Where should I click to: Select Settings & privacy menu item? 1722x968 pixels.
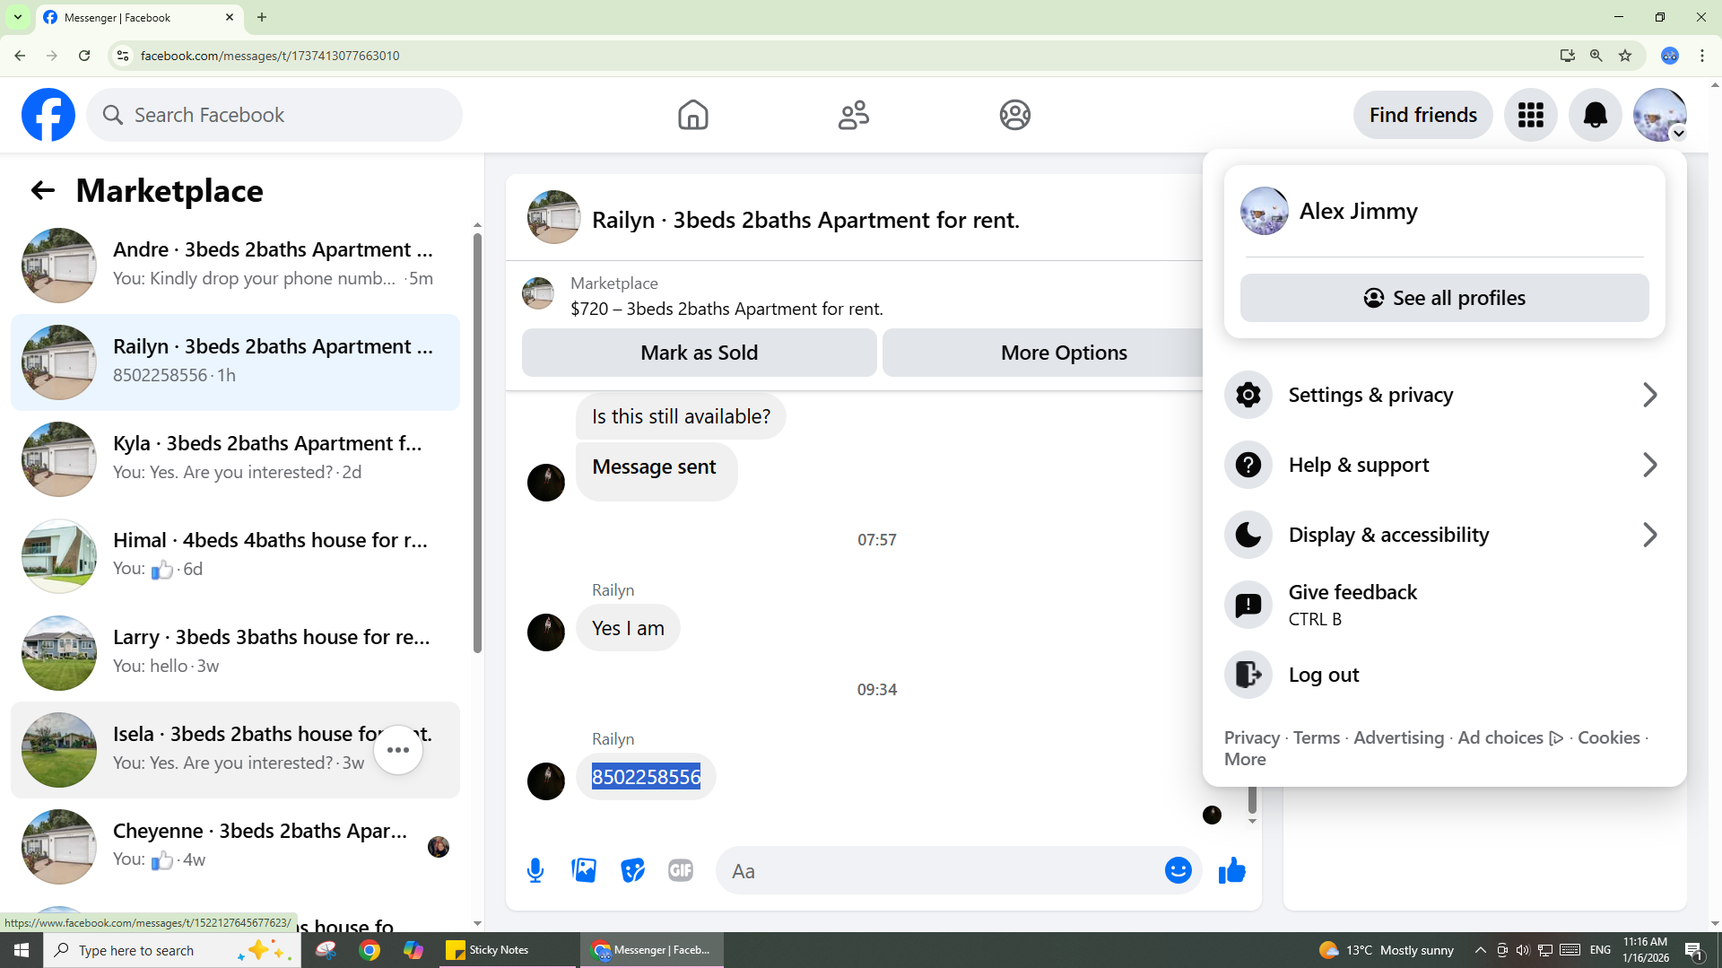click(1444, 395)
